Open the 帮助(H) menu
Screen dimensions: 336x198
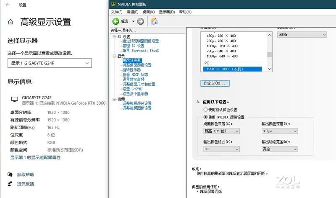(x=185, y=12)
